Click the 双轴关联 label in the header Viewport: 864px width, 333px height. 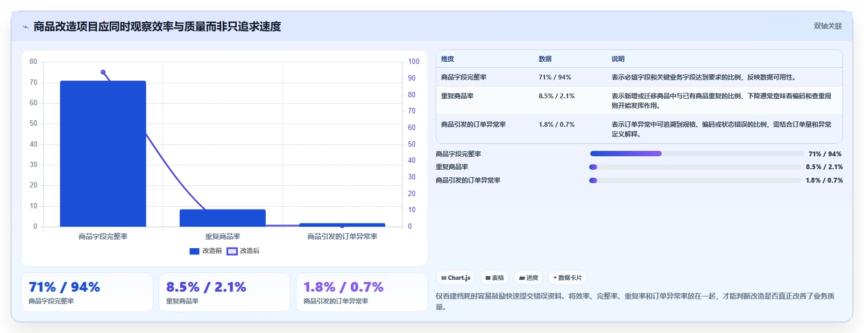point(827,26)
